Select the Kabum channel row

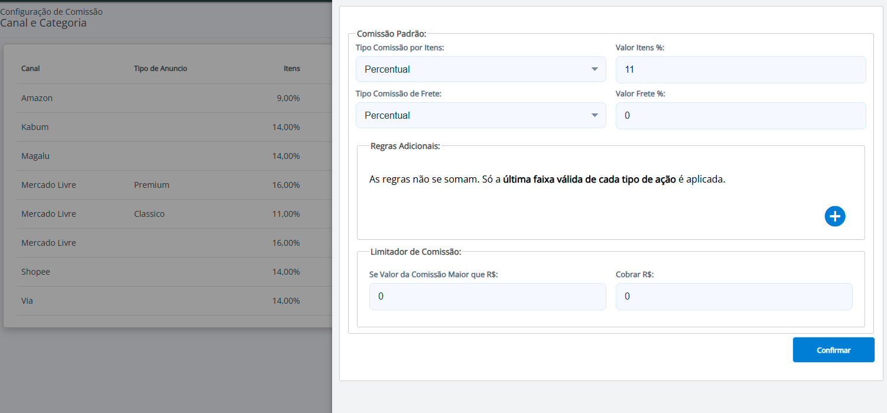click(x=174, y=127)
